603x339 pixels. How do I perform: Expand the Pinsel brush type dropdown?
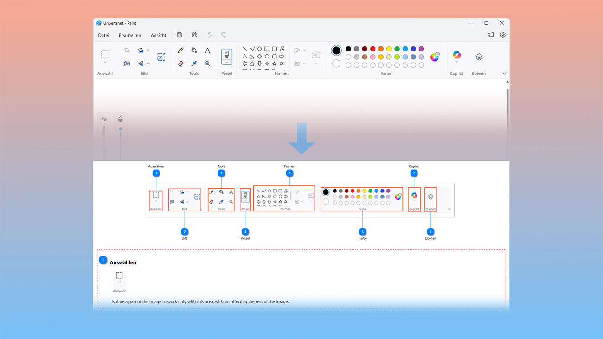[x=227, y=63]
